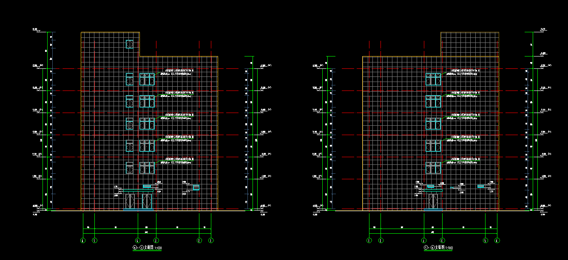Click the lowest window annotation text in the right elevation
Image resolution: width=568 pixels, height=260 pixels.
coord(464,161)
